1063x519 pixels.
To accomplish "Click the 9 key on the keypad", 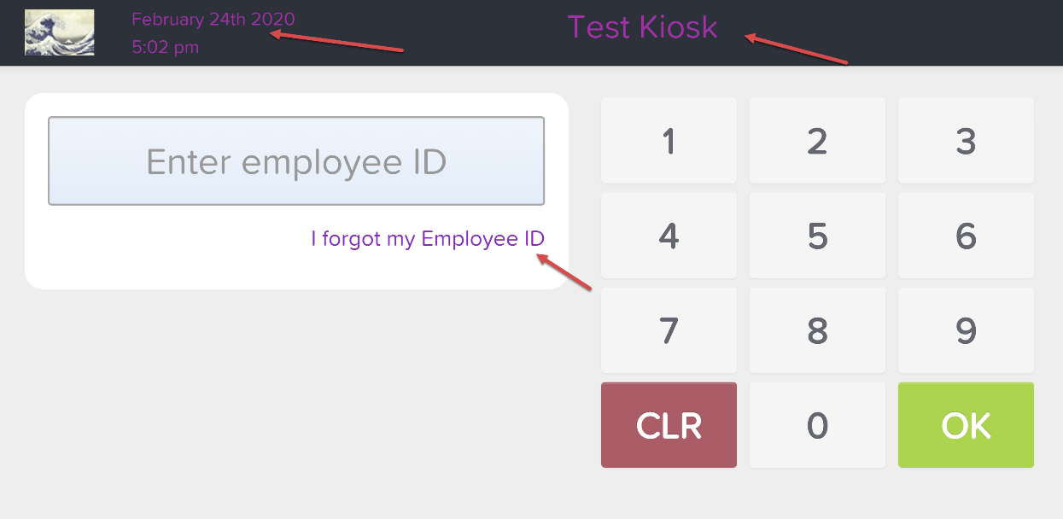I will coord(966,330).
